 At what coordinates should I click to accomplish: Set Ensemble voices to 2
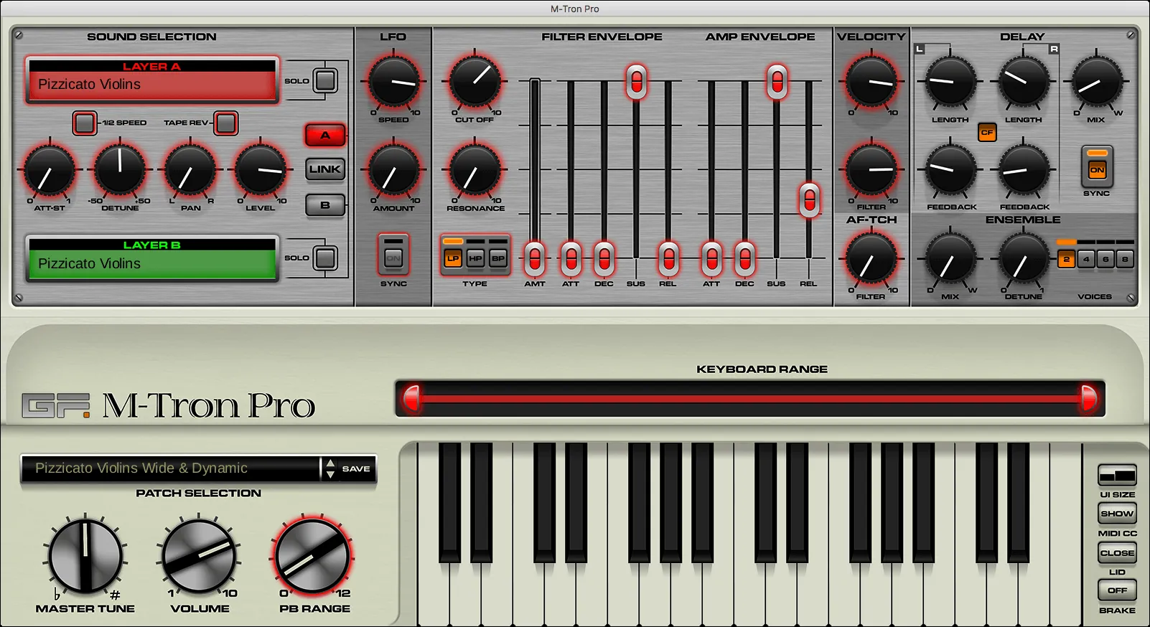[1066, 259]
